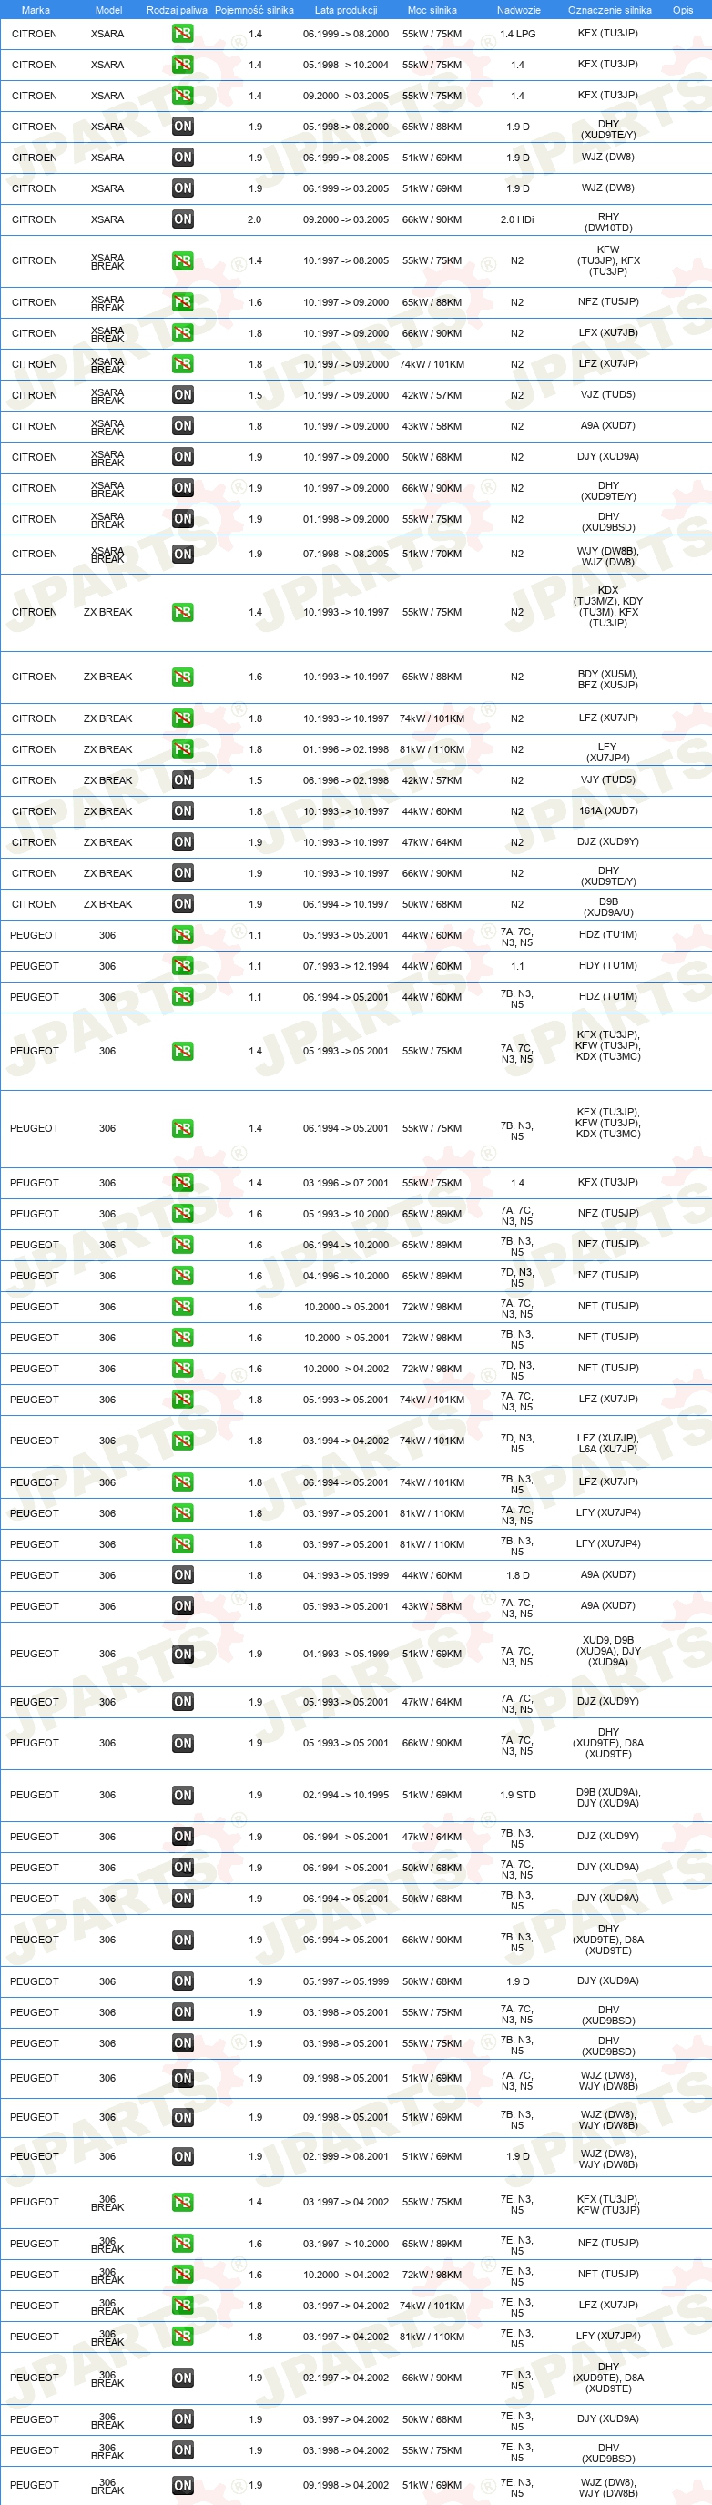Click the '1.9 STD' body cell
Image resolution: width=712 pixels, height=2505 pixels.
click(x=517, y=1795)
